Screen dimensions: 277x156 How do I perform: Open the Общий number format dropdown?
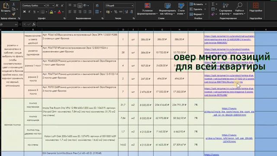coord(132,6)
